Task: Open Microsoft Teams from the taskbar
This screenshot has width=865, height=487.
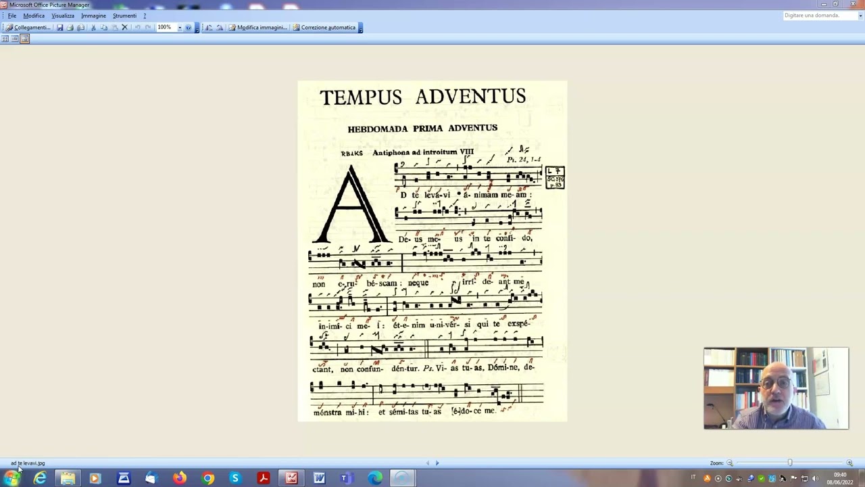Action: tap(345, 479)
